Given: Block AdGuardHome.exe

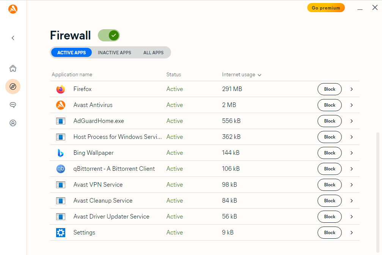Looking at the screenshot, I should 330,121.
